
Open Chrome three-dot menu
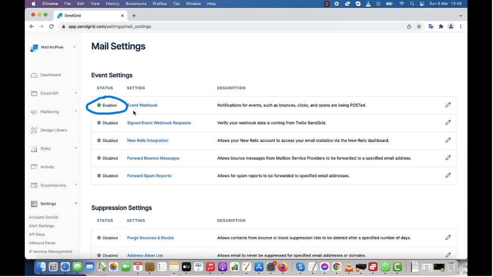click(x=461, y=27)
